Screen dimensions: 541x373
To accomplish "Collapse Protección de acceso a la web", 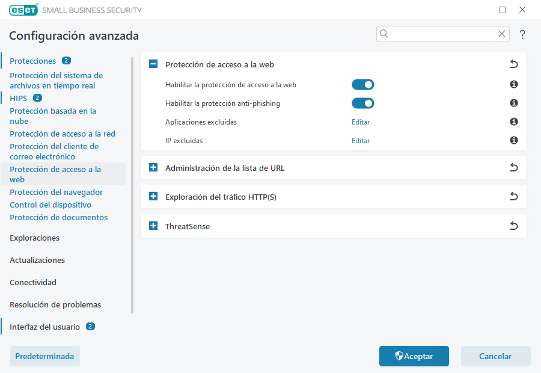I will pos(153,63).
